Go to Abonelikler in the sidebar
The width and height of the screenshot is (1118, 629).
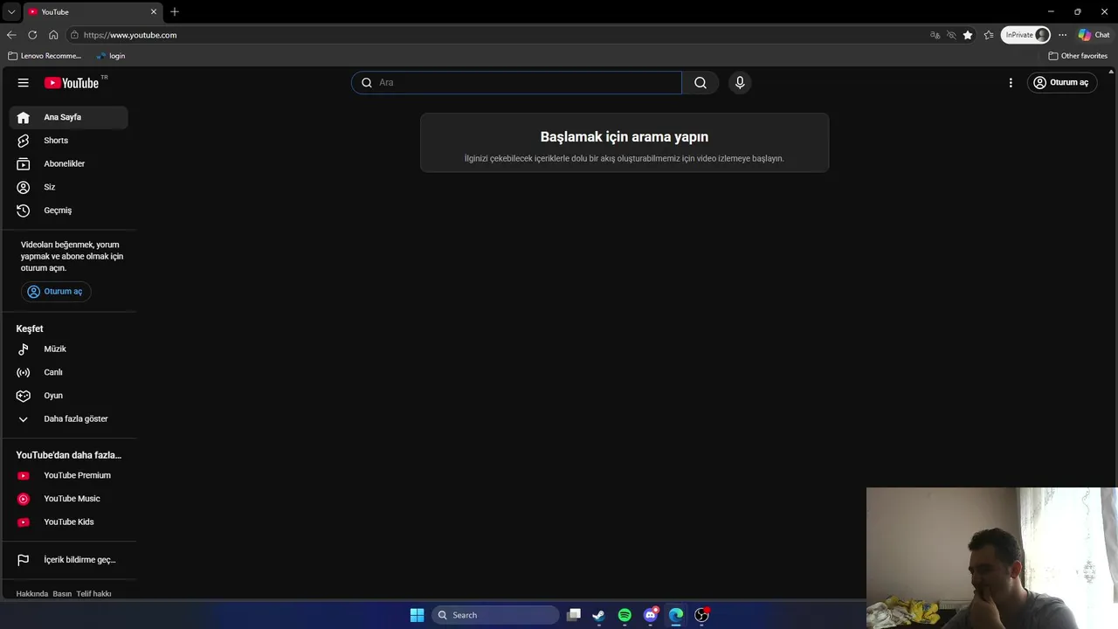coord(69,163)
